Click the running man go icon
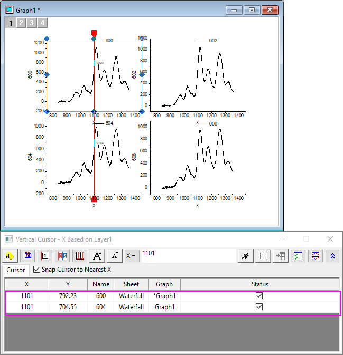This screenshot has width=343, height=355. point(246,256)
